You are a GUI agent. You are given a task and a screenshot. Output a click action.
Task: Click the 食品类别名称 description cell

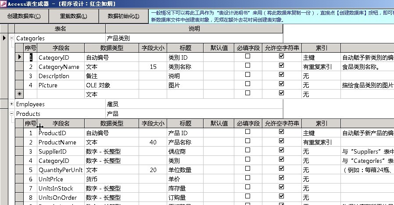click(x=367, y=67)
